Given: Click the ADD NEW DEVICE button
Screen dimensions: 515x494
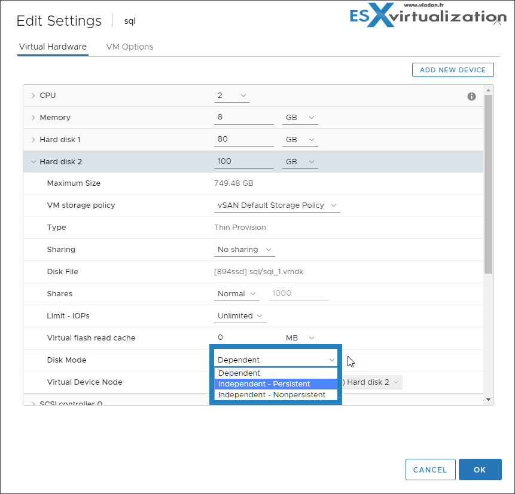Looking at the screenshot, I should tap(453, 70).
